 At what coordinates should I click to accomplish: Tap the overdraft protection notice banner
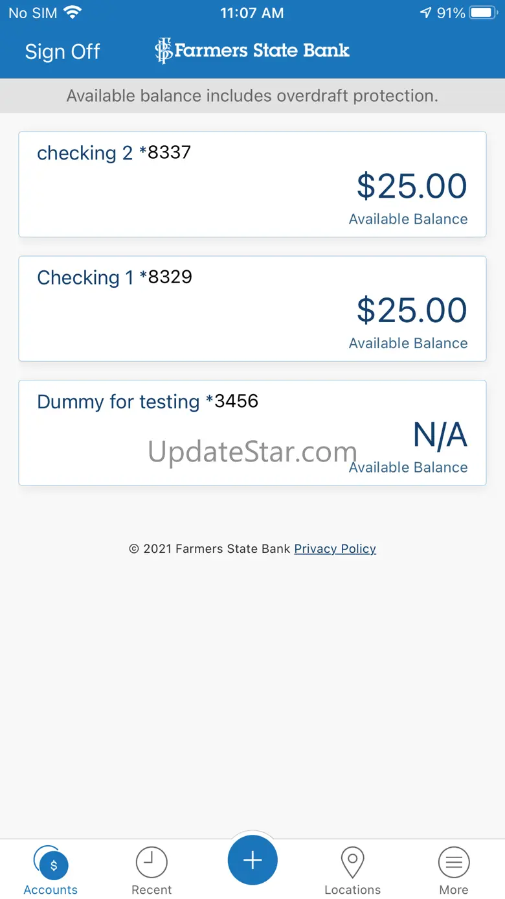coord(252,96)
